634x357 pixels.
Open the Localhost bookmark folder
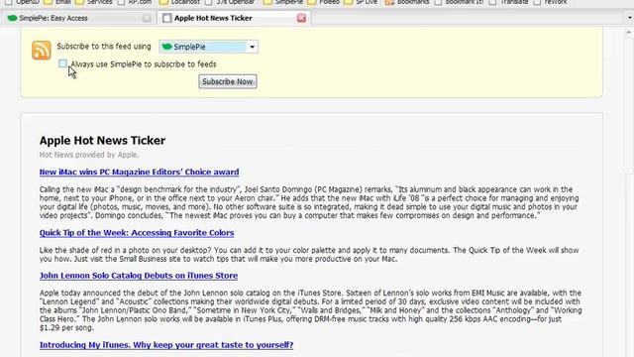[179, 2]
